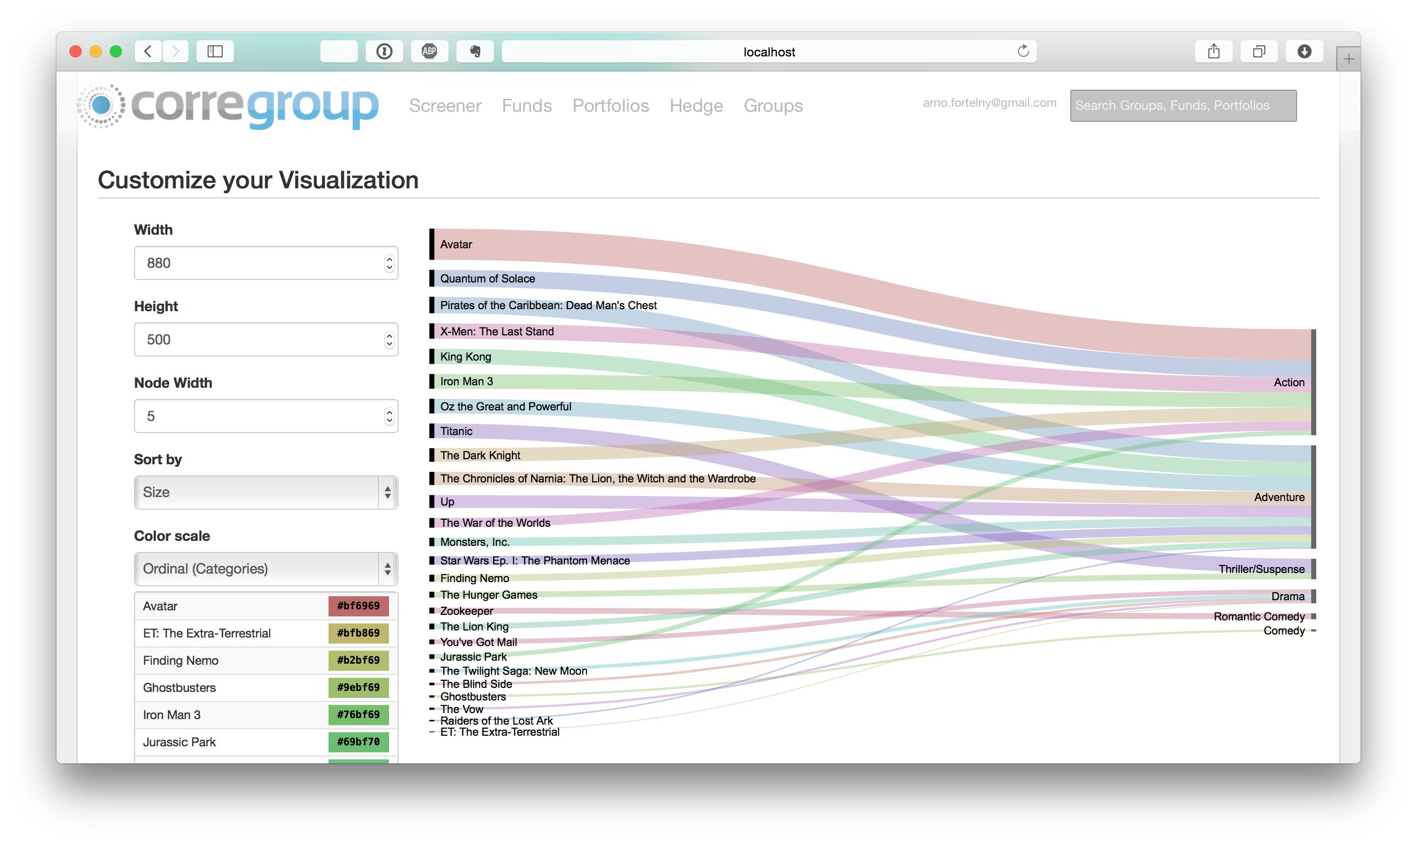The image size is (1417, 844).
Task: Open the Color scale Ordinal dropdown
Action: coord(266,569)
